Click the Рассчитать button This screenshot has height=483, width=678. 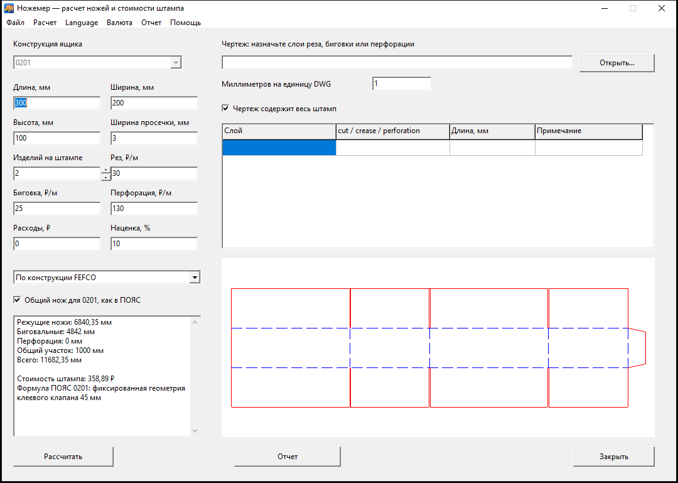[63, 457]
